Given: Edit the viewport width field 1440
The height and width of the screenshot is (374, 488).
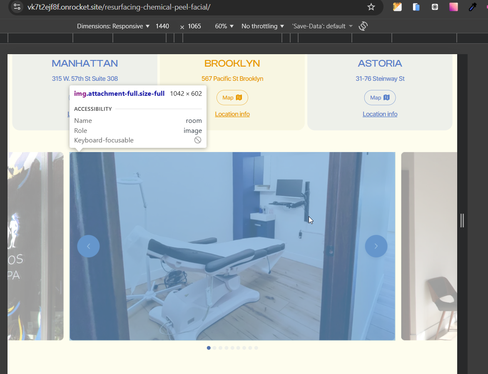Looking at the screenshot, I should pos(162,26).
